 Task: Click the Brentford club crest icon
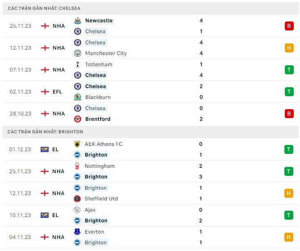click(x=78, y=119)
